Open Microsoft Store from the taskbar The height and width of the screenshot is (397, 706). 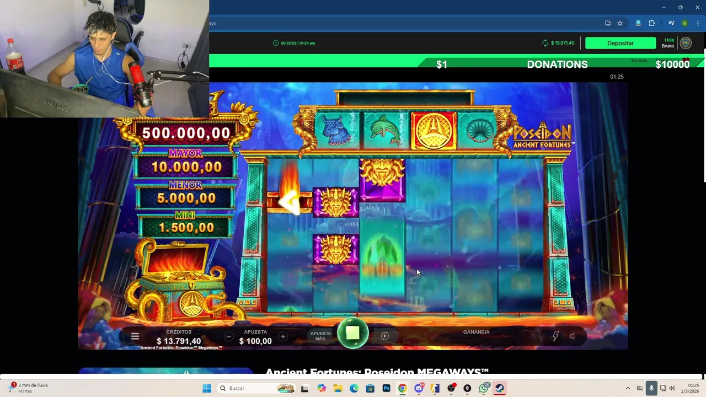tap(370, 388)
